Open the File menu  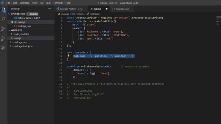point(8,3)
